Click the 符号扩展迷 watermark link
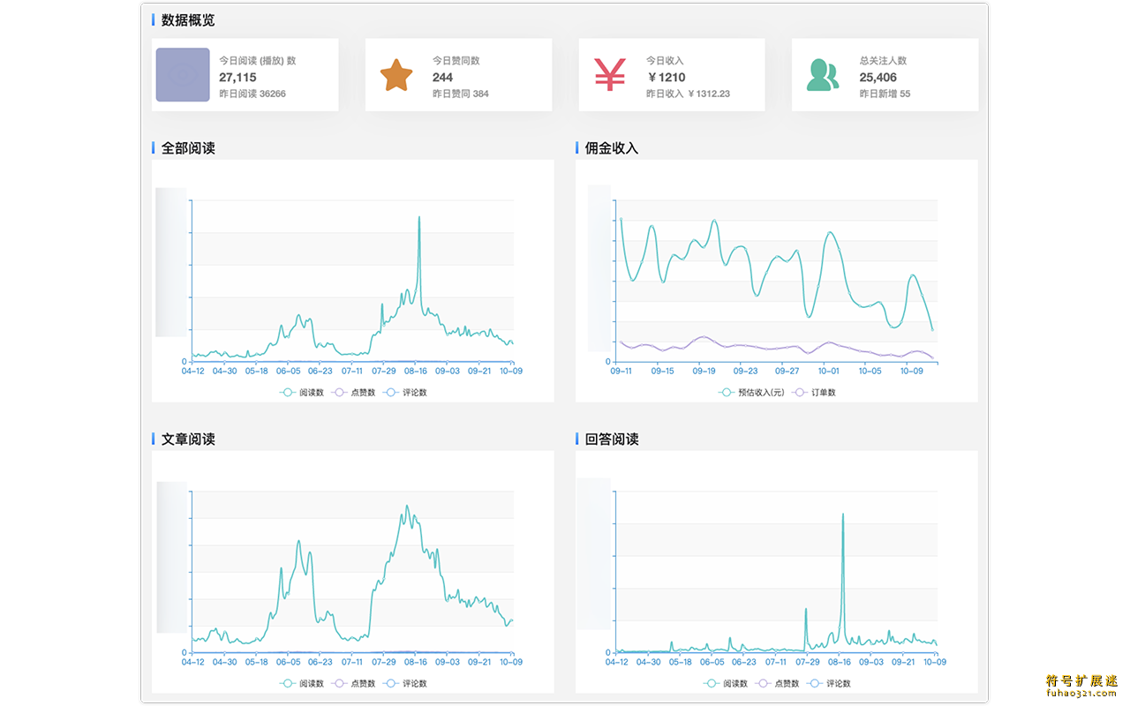The image size is (1130, 706). coord(1081,687)
